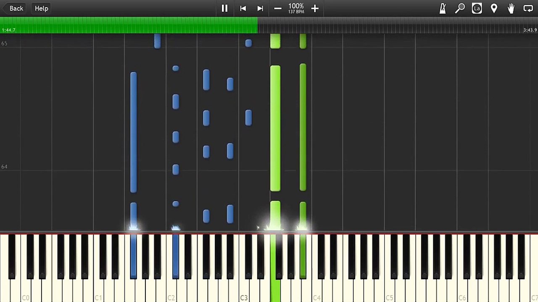This screenshot has height=302, width=538.
Task: Skip forward with the next button
Action: (x=260, y=8)
